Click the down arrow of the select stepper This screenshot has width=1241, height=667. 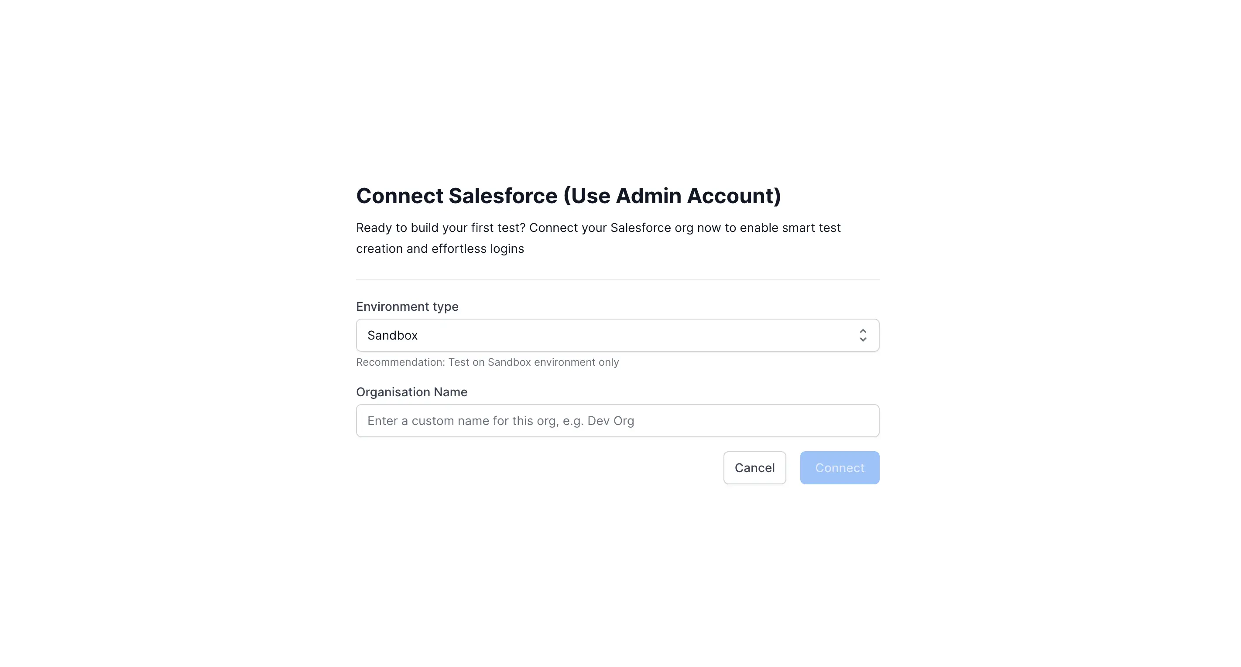tap(863, 339)
